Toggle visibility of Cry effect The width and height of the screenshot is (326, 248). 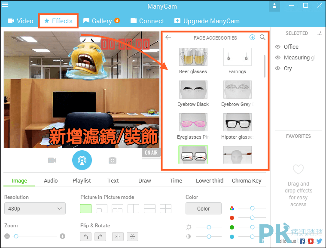pyautogui.click(x=278, y=68)
